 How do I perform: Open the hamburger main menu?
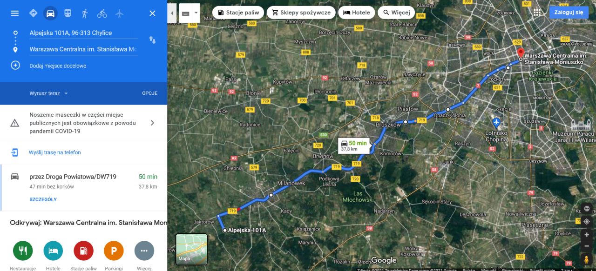coord(15,13)
